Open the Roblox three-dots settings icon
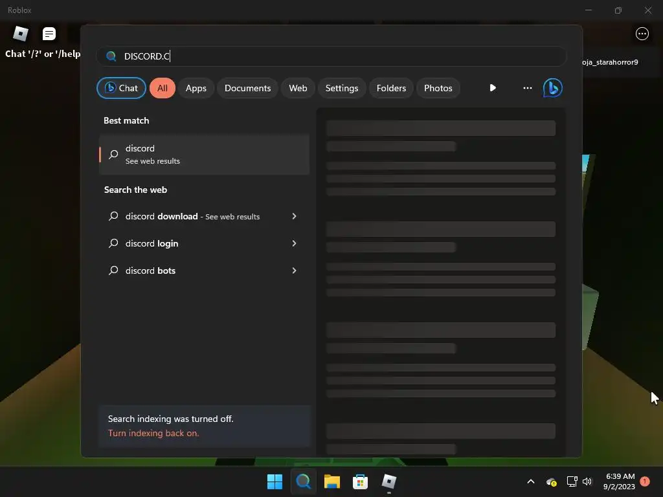Image resolution: width=663 pixels, height=497 pixels. [642, 34]
